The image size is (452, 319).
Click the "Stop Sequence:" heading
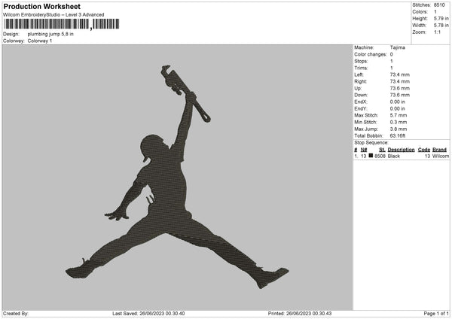(371, 143)
